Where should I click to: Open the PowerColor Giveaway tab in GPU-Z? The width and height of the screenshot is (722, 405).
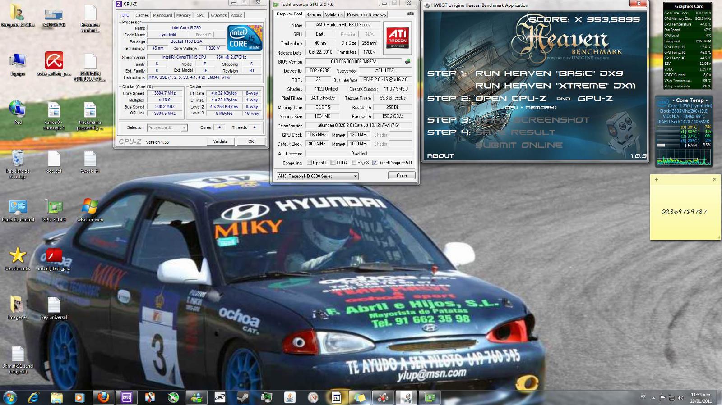click(366, 14)
